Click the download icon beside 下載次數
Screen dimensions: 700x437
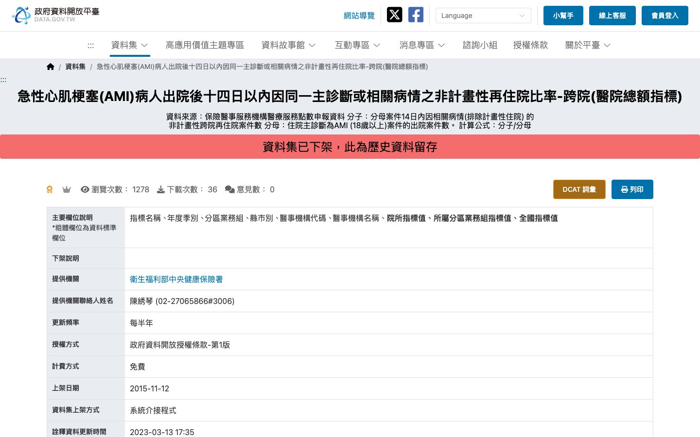(161, 189)
